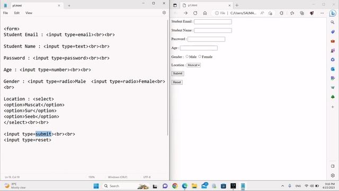Add a sidebar app with plus icon
Viewport: 339px width, 191px height.
(333, 107)
